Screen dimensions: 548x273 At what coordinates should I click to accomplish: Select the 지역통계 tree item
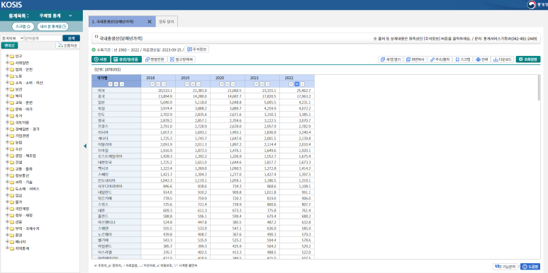click(x=22, y=248)
